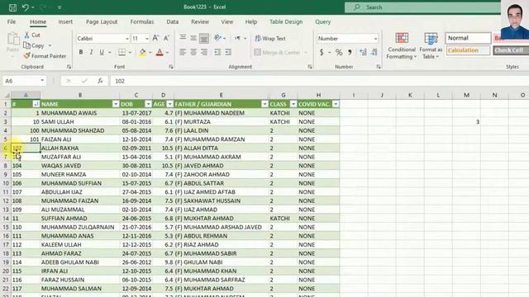
Task: Open Format as Table
Action: pyautogui.click(x=431, y=46)
